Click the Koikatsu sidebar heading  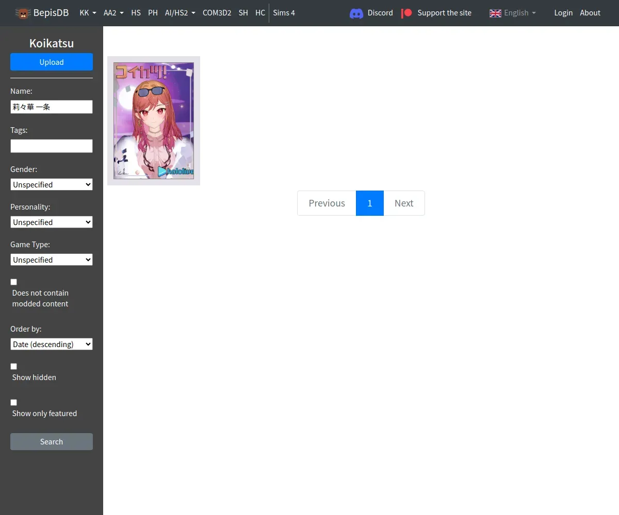52,43
